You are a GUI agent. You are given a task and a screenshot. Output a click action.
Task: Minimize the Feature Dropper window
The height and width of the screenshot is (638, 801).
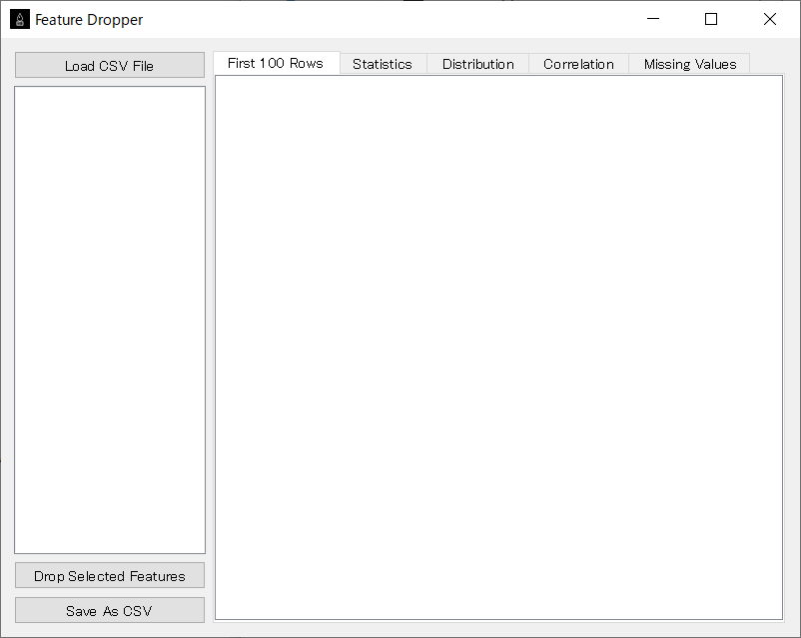[x=653, y=19]
